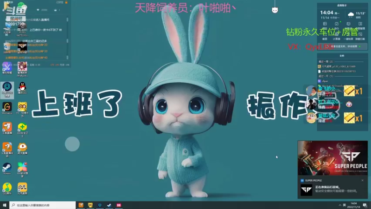Open the SUPER PEOPLE desktop shortcut icon

(22, 48)
